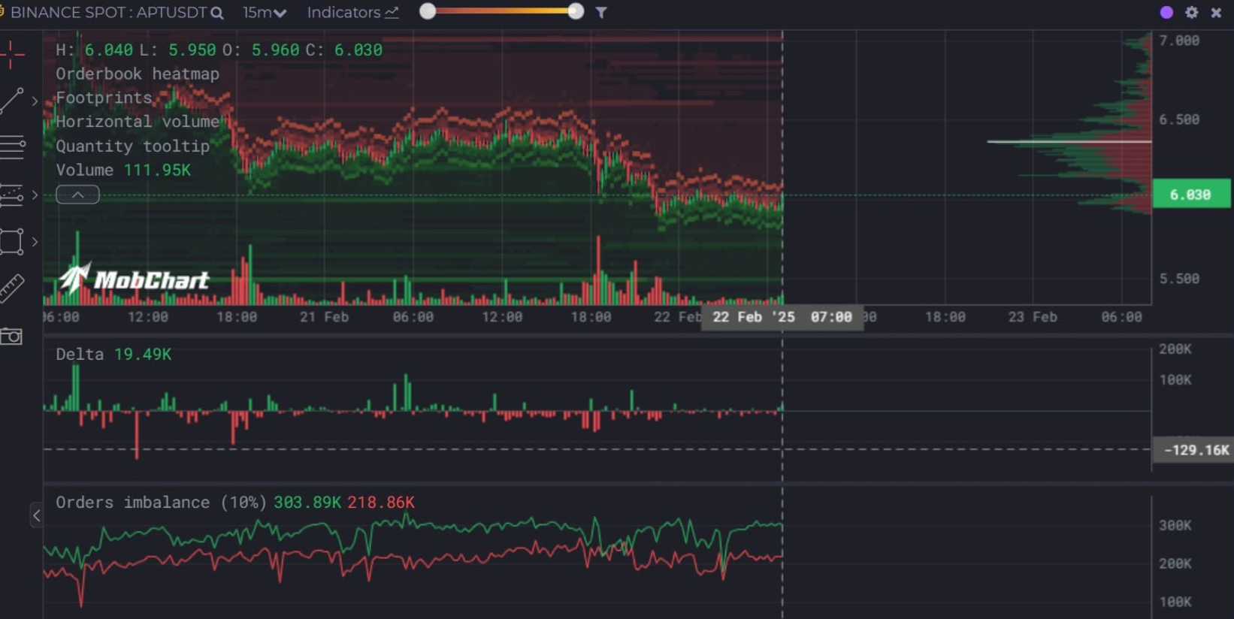Click the 5.500 price axis value
The width and height of the screenshot is (1234, 619).
pos(1179,279)
